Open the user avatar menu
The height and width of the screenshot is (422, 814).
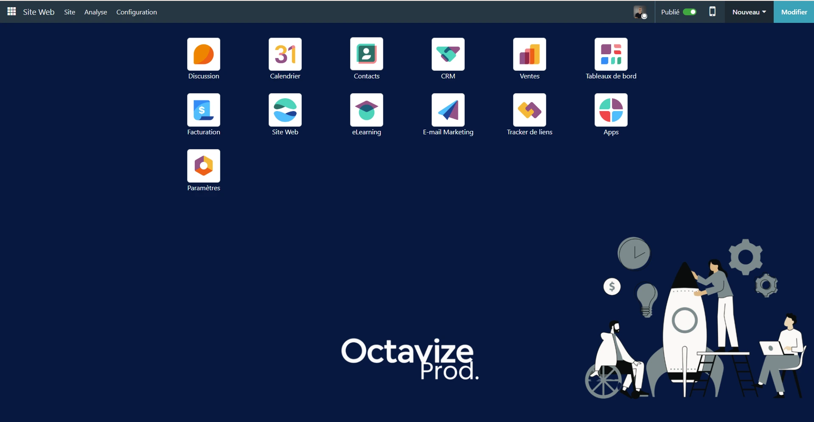coord(640,12)
